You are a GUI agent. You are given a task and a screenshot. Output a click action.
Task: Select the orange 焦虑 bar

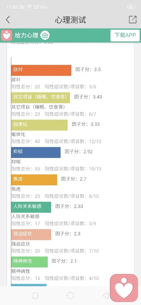tap(34, 180)
